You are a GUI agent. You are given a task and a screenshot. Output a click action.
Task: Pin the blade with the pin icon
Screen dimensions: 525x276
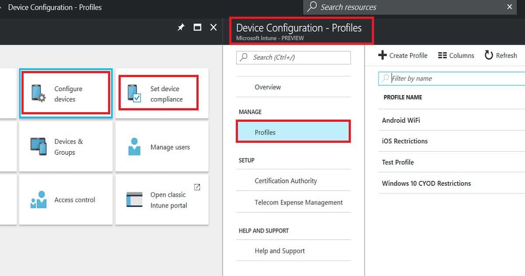point(181,27)
